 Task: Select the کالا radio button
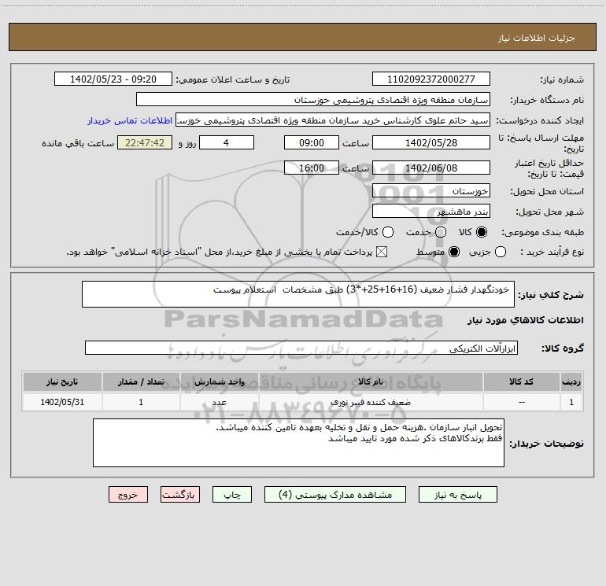pyautogui.click(x=482, y=232)
